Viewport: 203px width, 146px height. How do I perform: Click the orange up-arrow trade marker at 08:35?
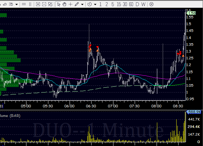click(x=183, y=55)
